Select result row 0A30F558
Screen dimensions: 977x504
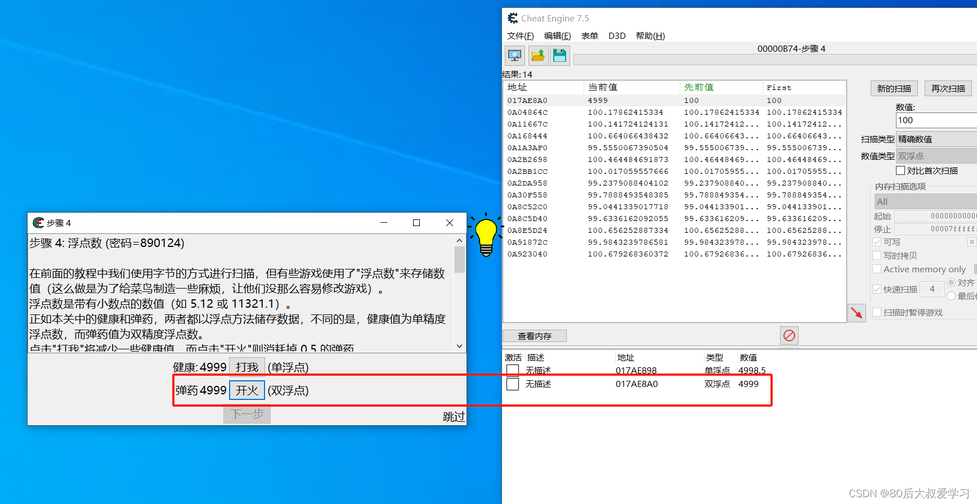674,195
